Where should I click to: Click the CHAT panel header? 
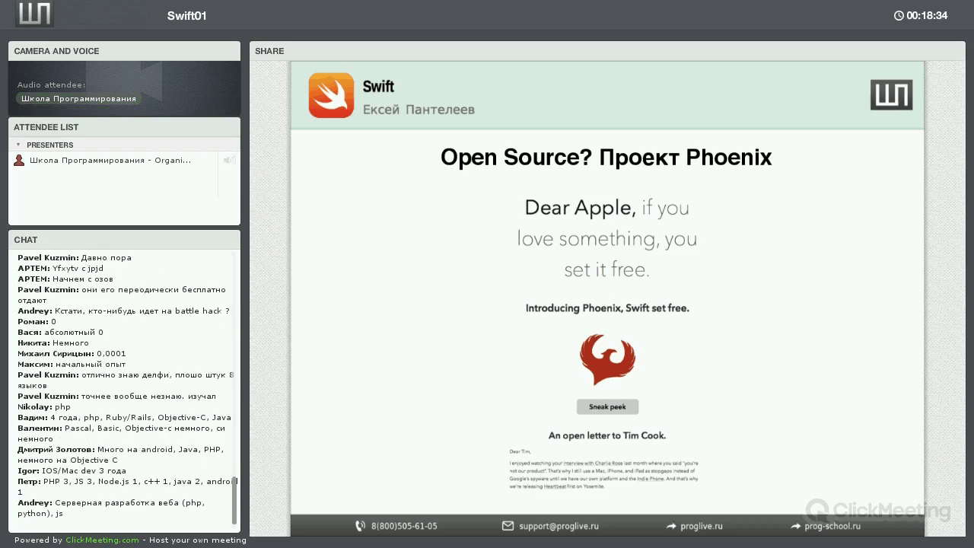coord(124,240)
